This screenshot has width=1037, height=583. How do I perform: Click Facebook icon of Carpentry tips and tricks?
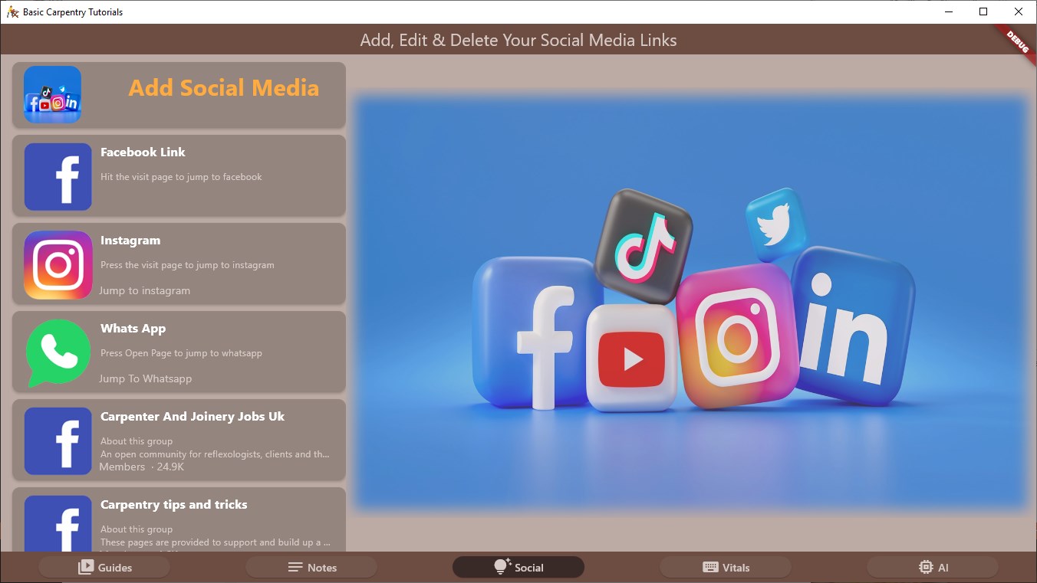pos(58,523)
